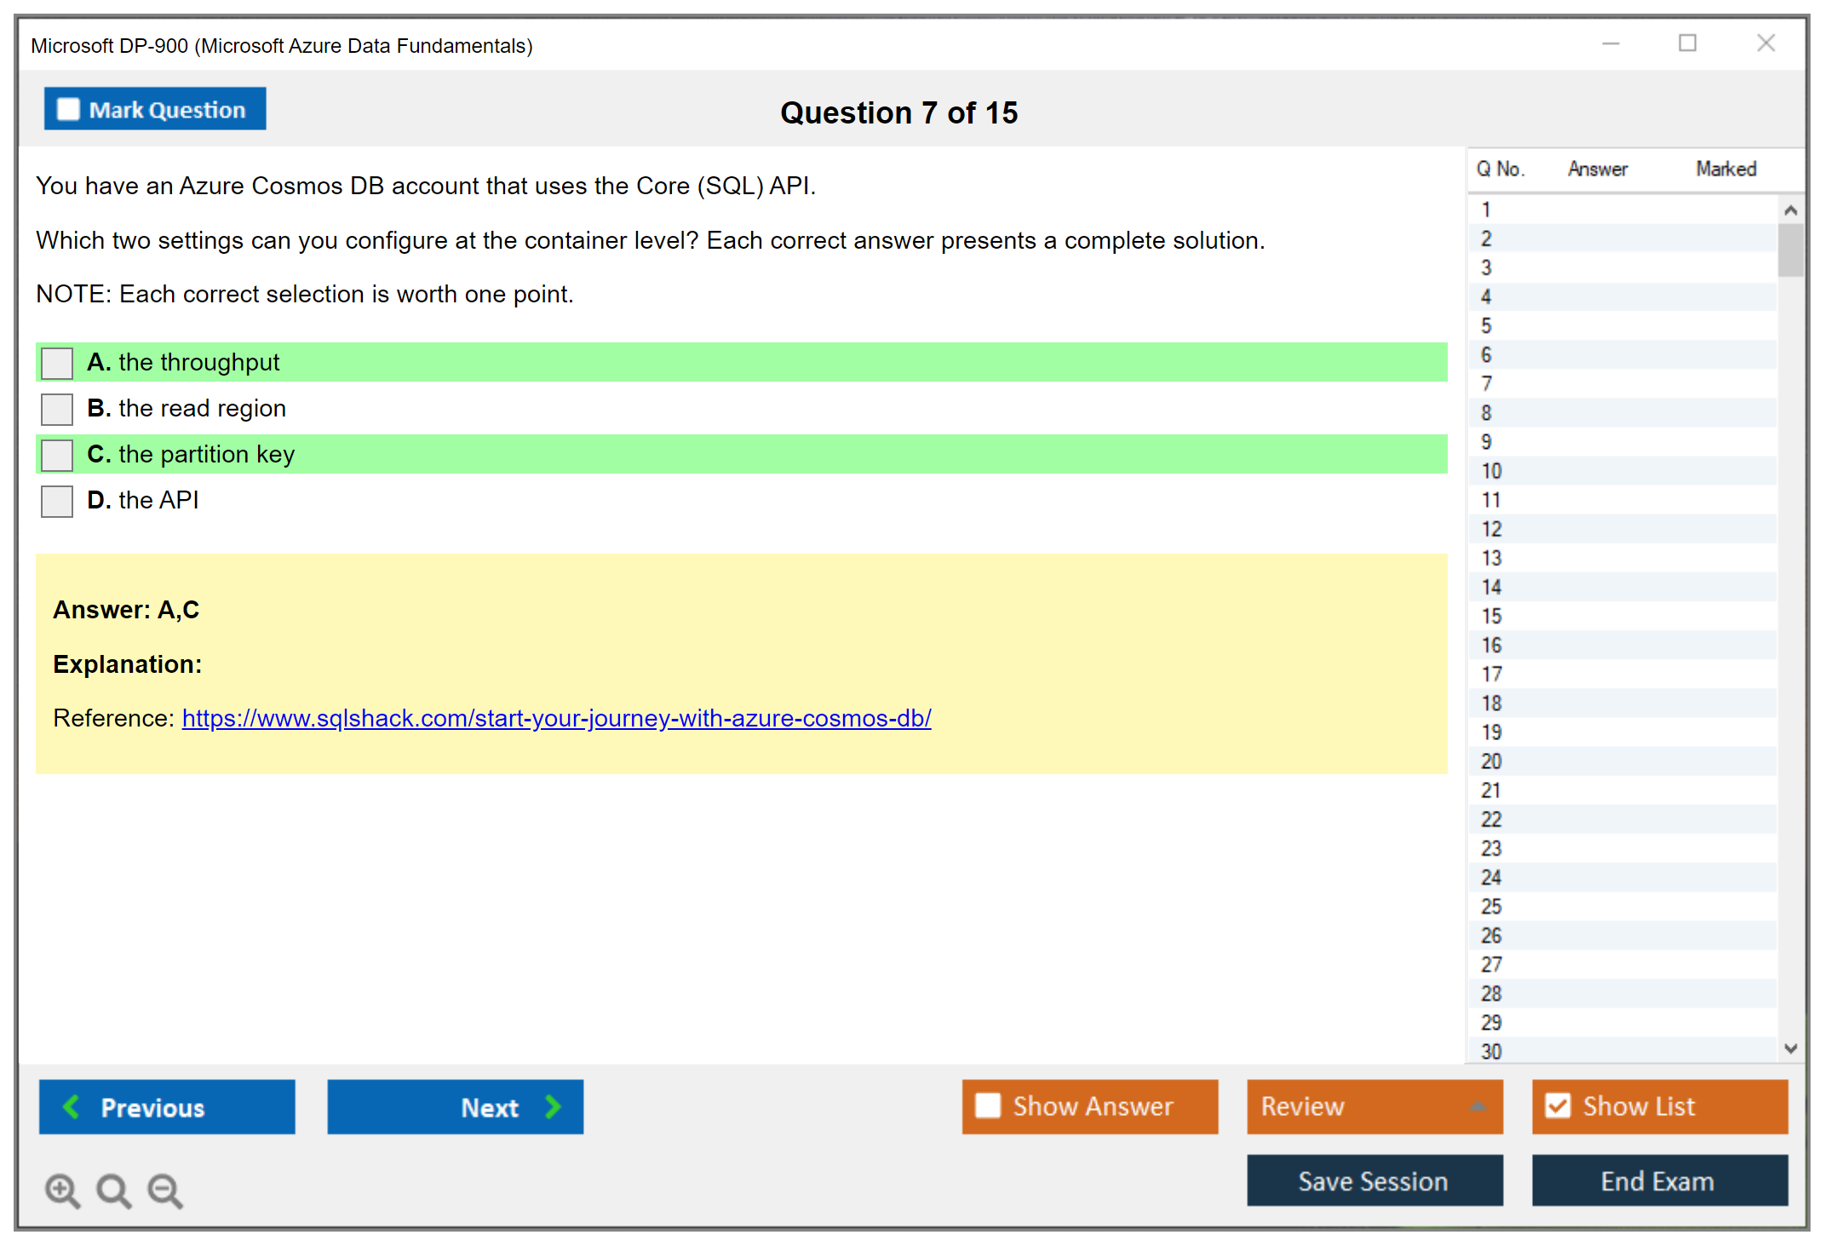Click the zoom in magnifier icon

point(62,1190)
